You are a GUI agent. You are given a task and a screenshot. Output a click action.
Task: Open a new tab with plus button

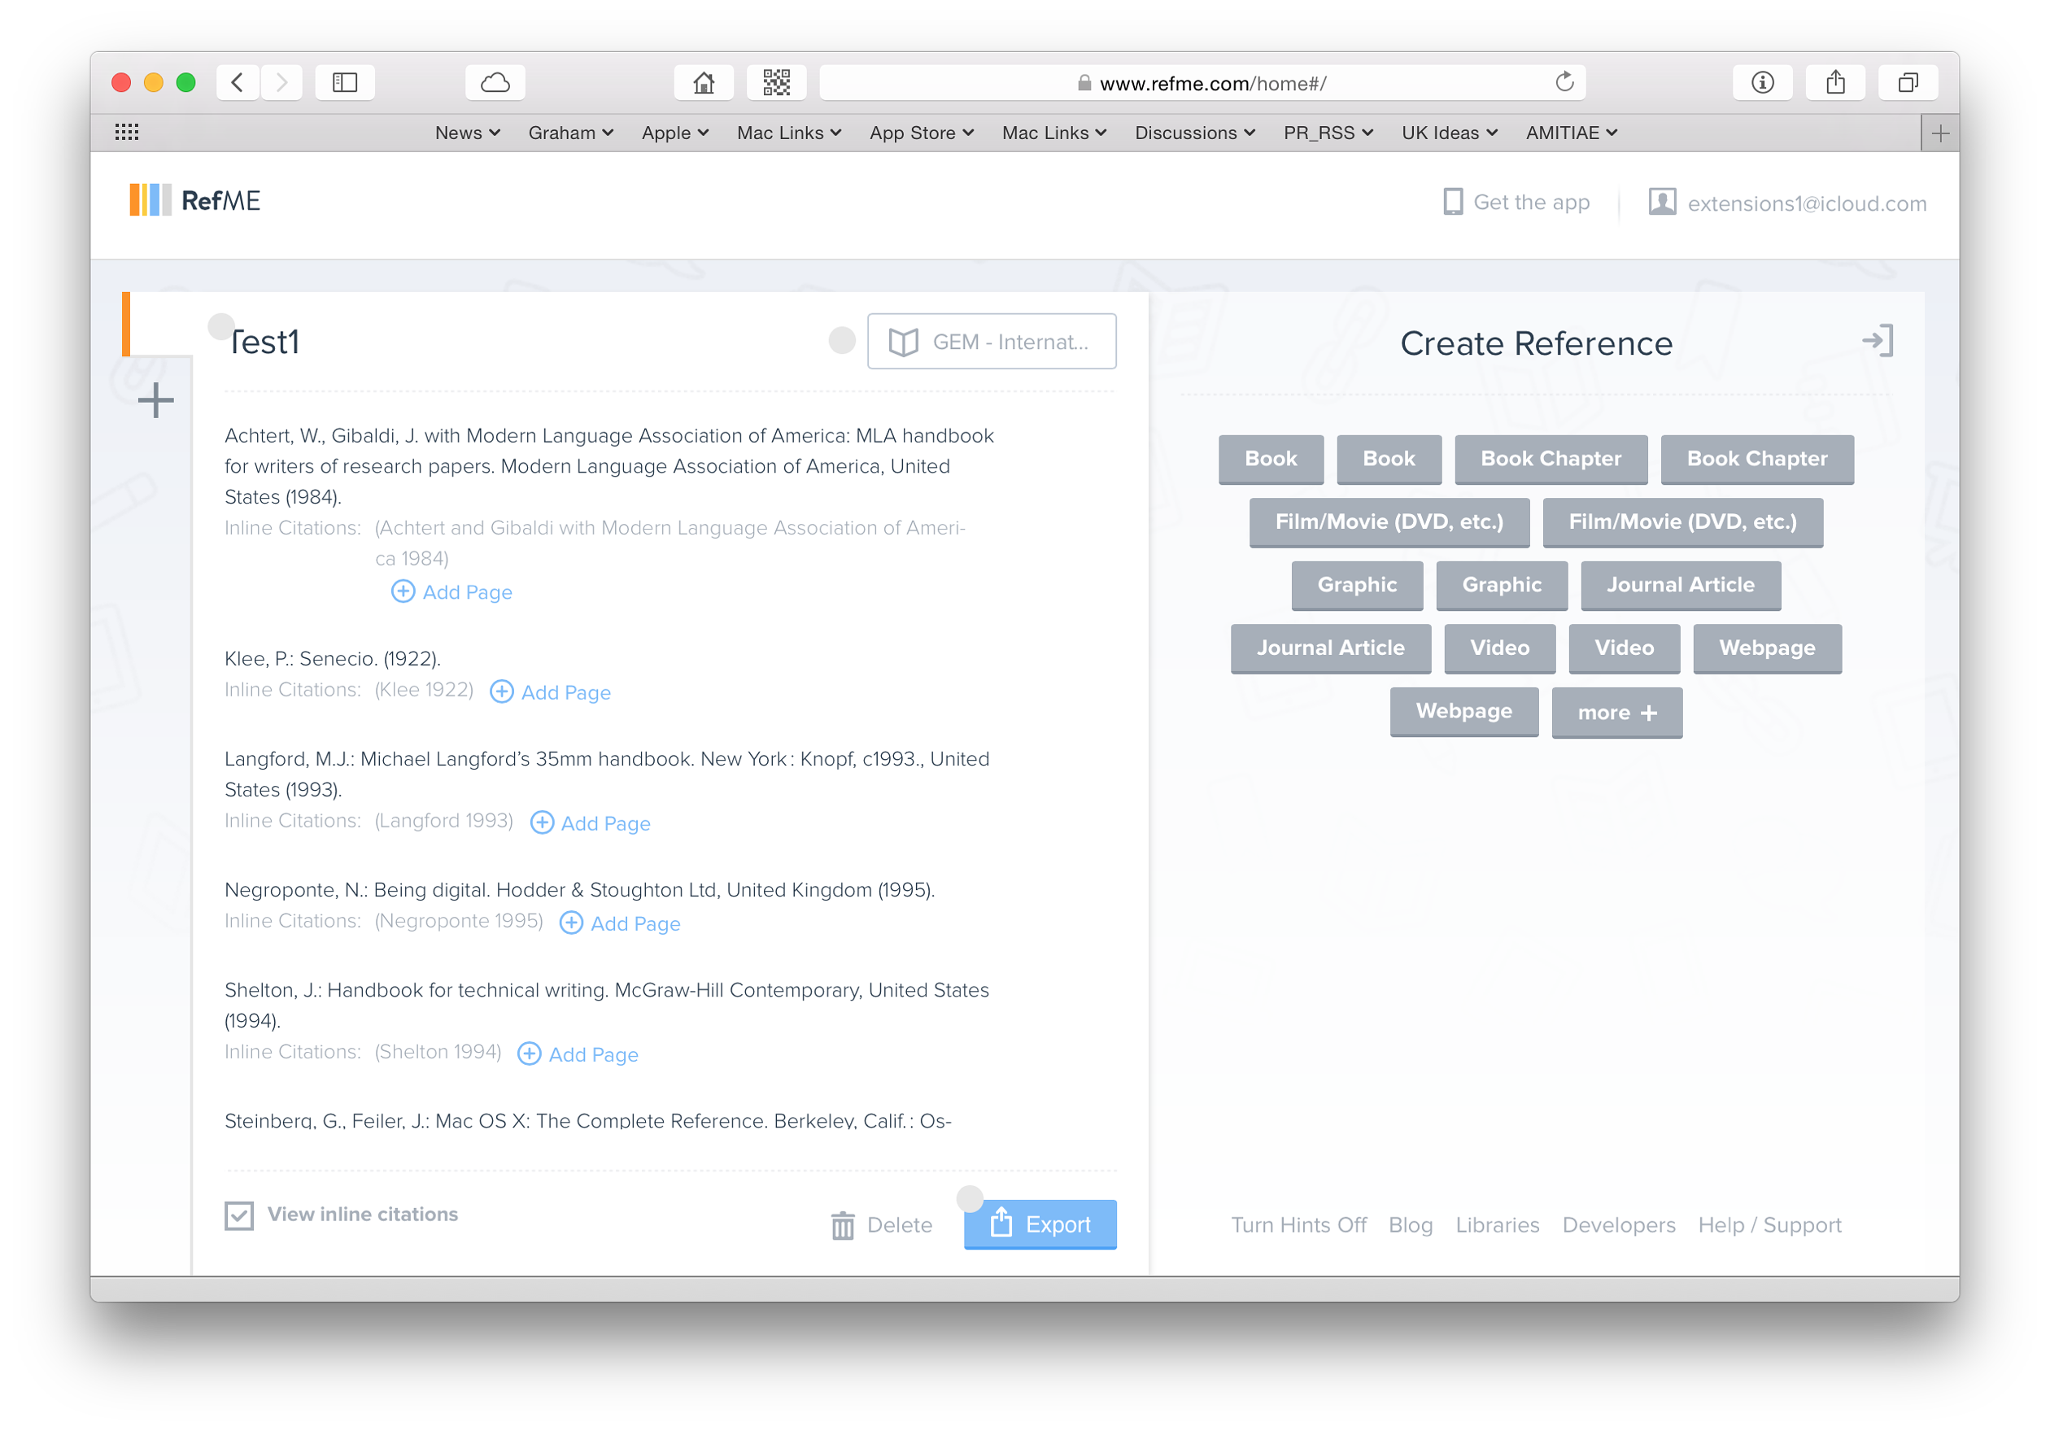click(x=1940, y=134)
